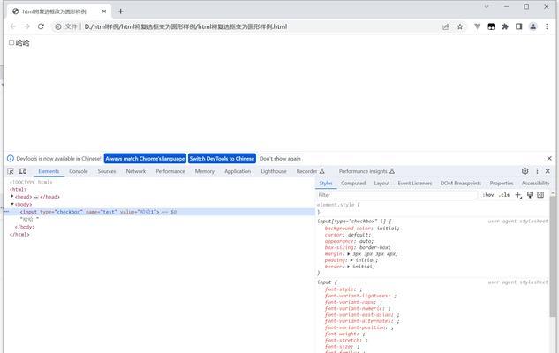The height and width of the screenshot is (353, 559).
Task: Dismiss the DevTools language infobar
Action: coord(549,159)
